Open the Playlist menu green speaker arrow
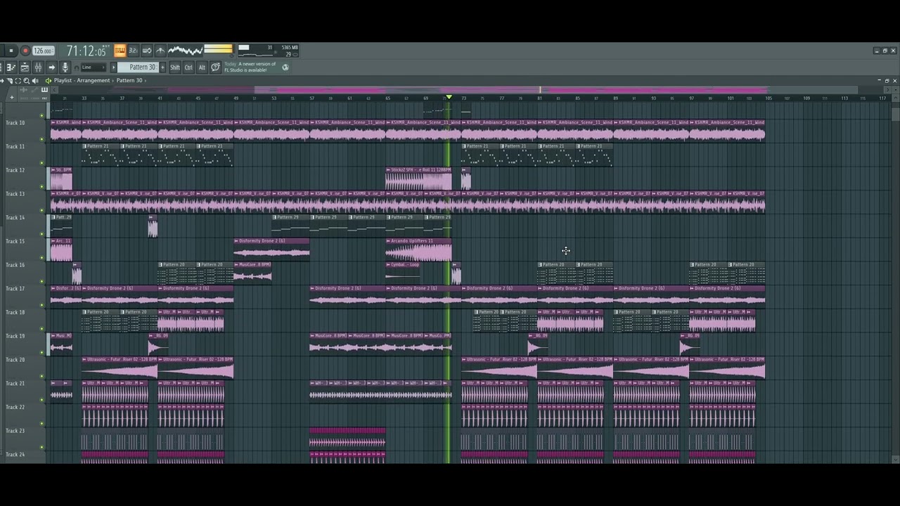Image resolution: width=900 pixels, height=506 pixels. click(49, 81)
